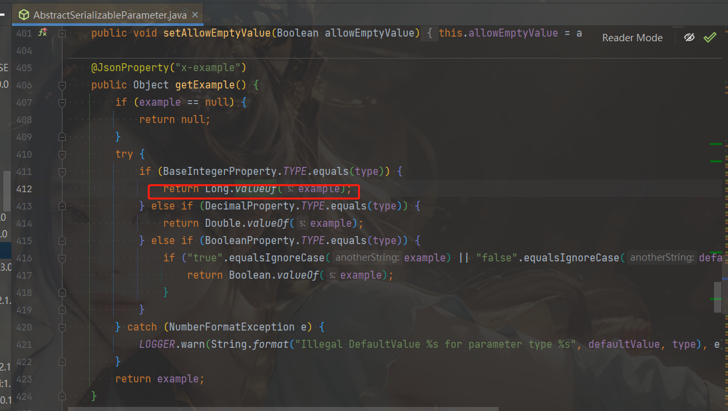Collapse the getExample method with its gutter arrow
This screenshot has height=411, width=728.
(x=61, y=85)
